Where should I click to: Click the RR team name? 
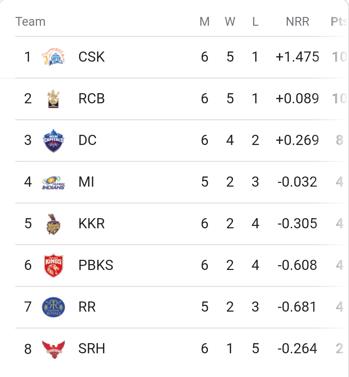pyautogui.click(x=87, y=307)
